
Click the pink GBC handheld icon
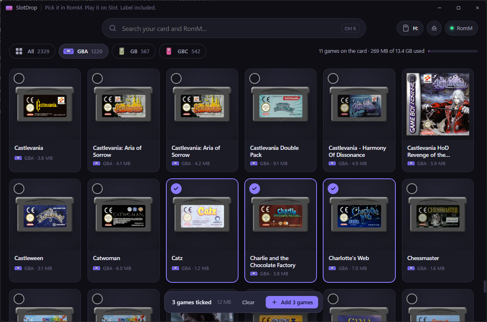(x=169, y=51)
